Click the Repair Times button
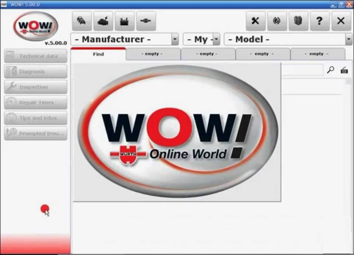The height and width of the screenshot is (255, 354). click(x=36, y=102)
